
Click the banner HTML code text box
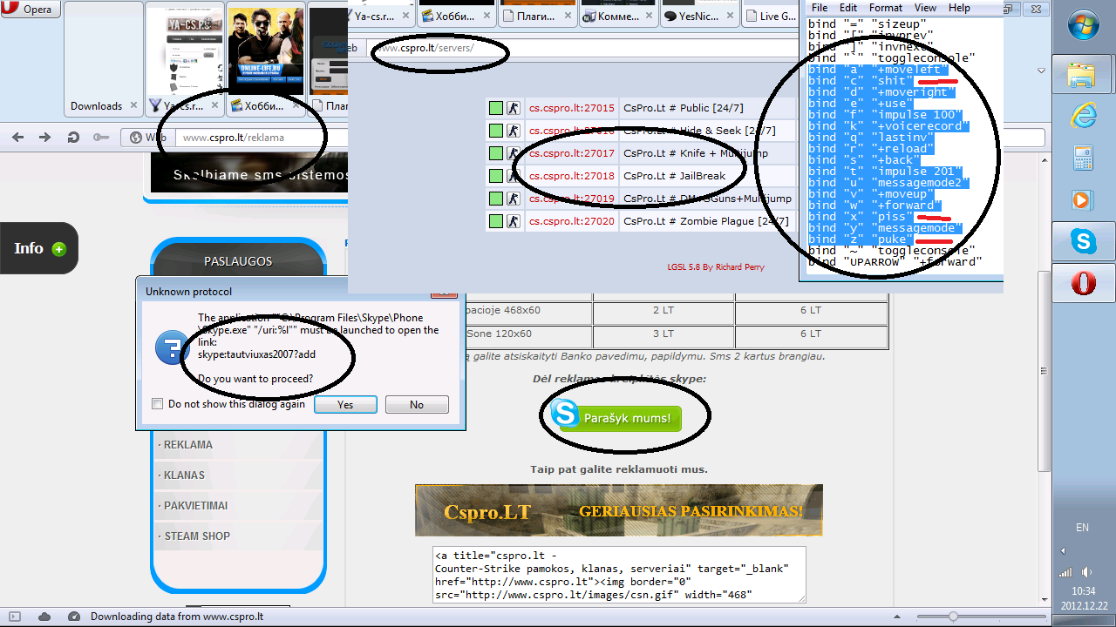619,575
